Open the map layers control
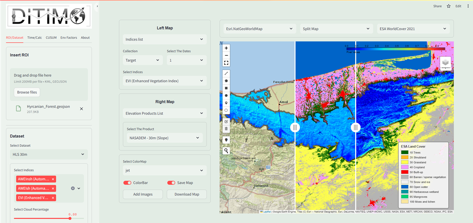Image resolution: width=473 pixels, height=223 pixels. (x=445, y=63)
